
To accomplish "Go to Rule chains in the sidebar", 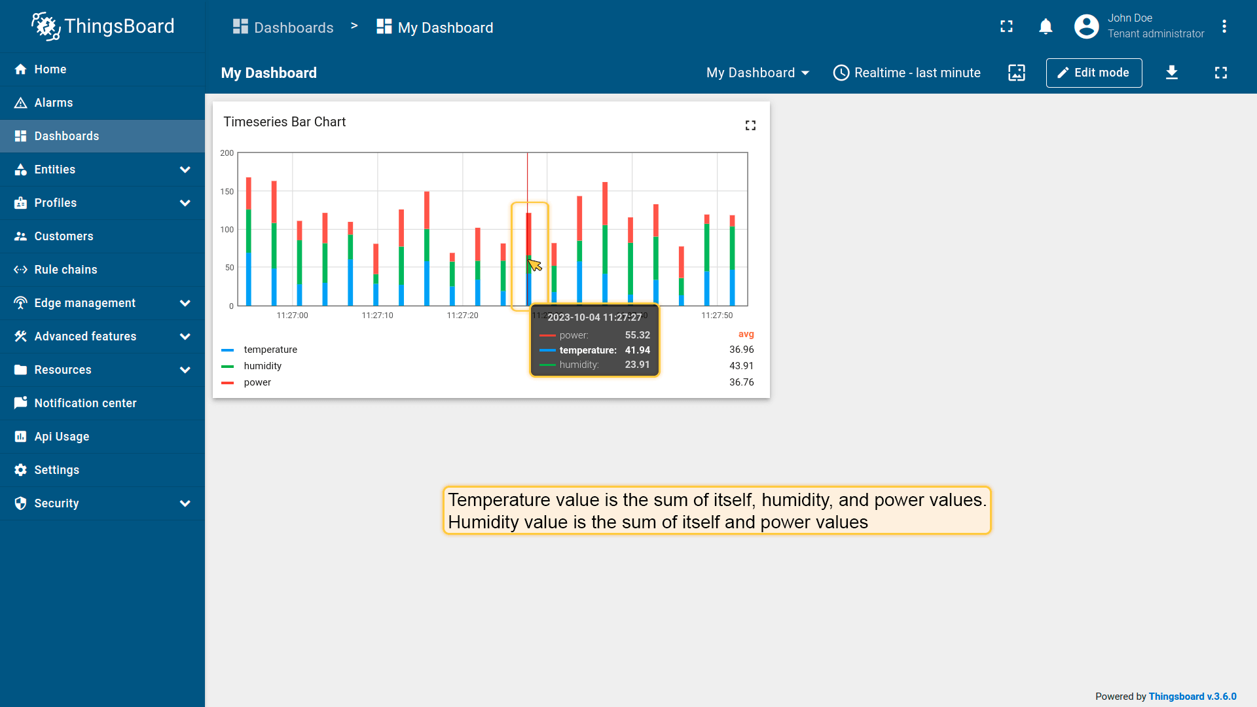I will coord(65,270).
